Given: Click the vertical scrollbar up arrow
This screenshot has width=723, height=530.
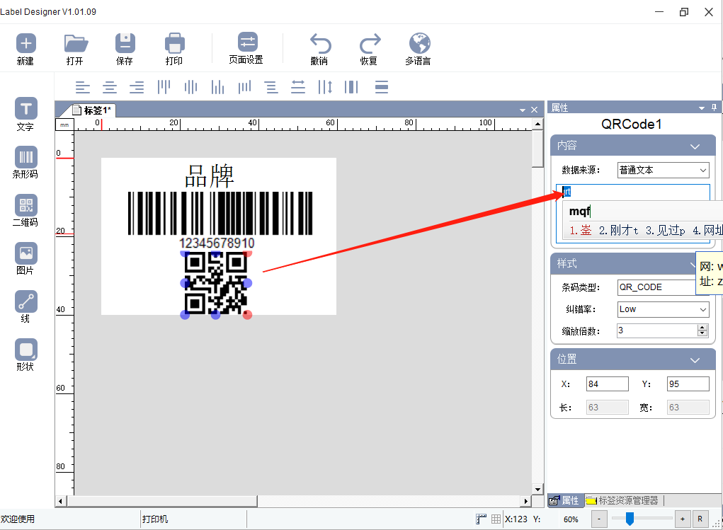Looking at the screenshot, I should pyautogui.click(x=537, y=124).
